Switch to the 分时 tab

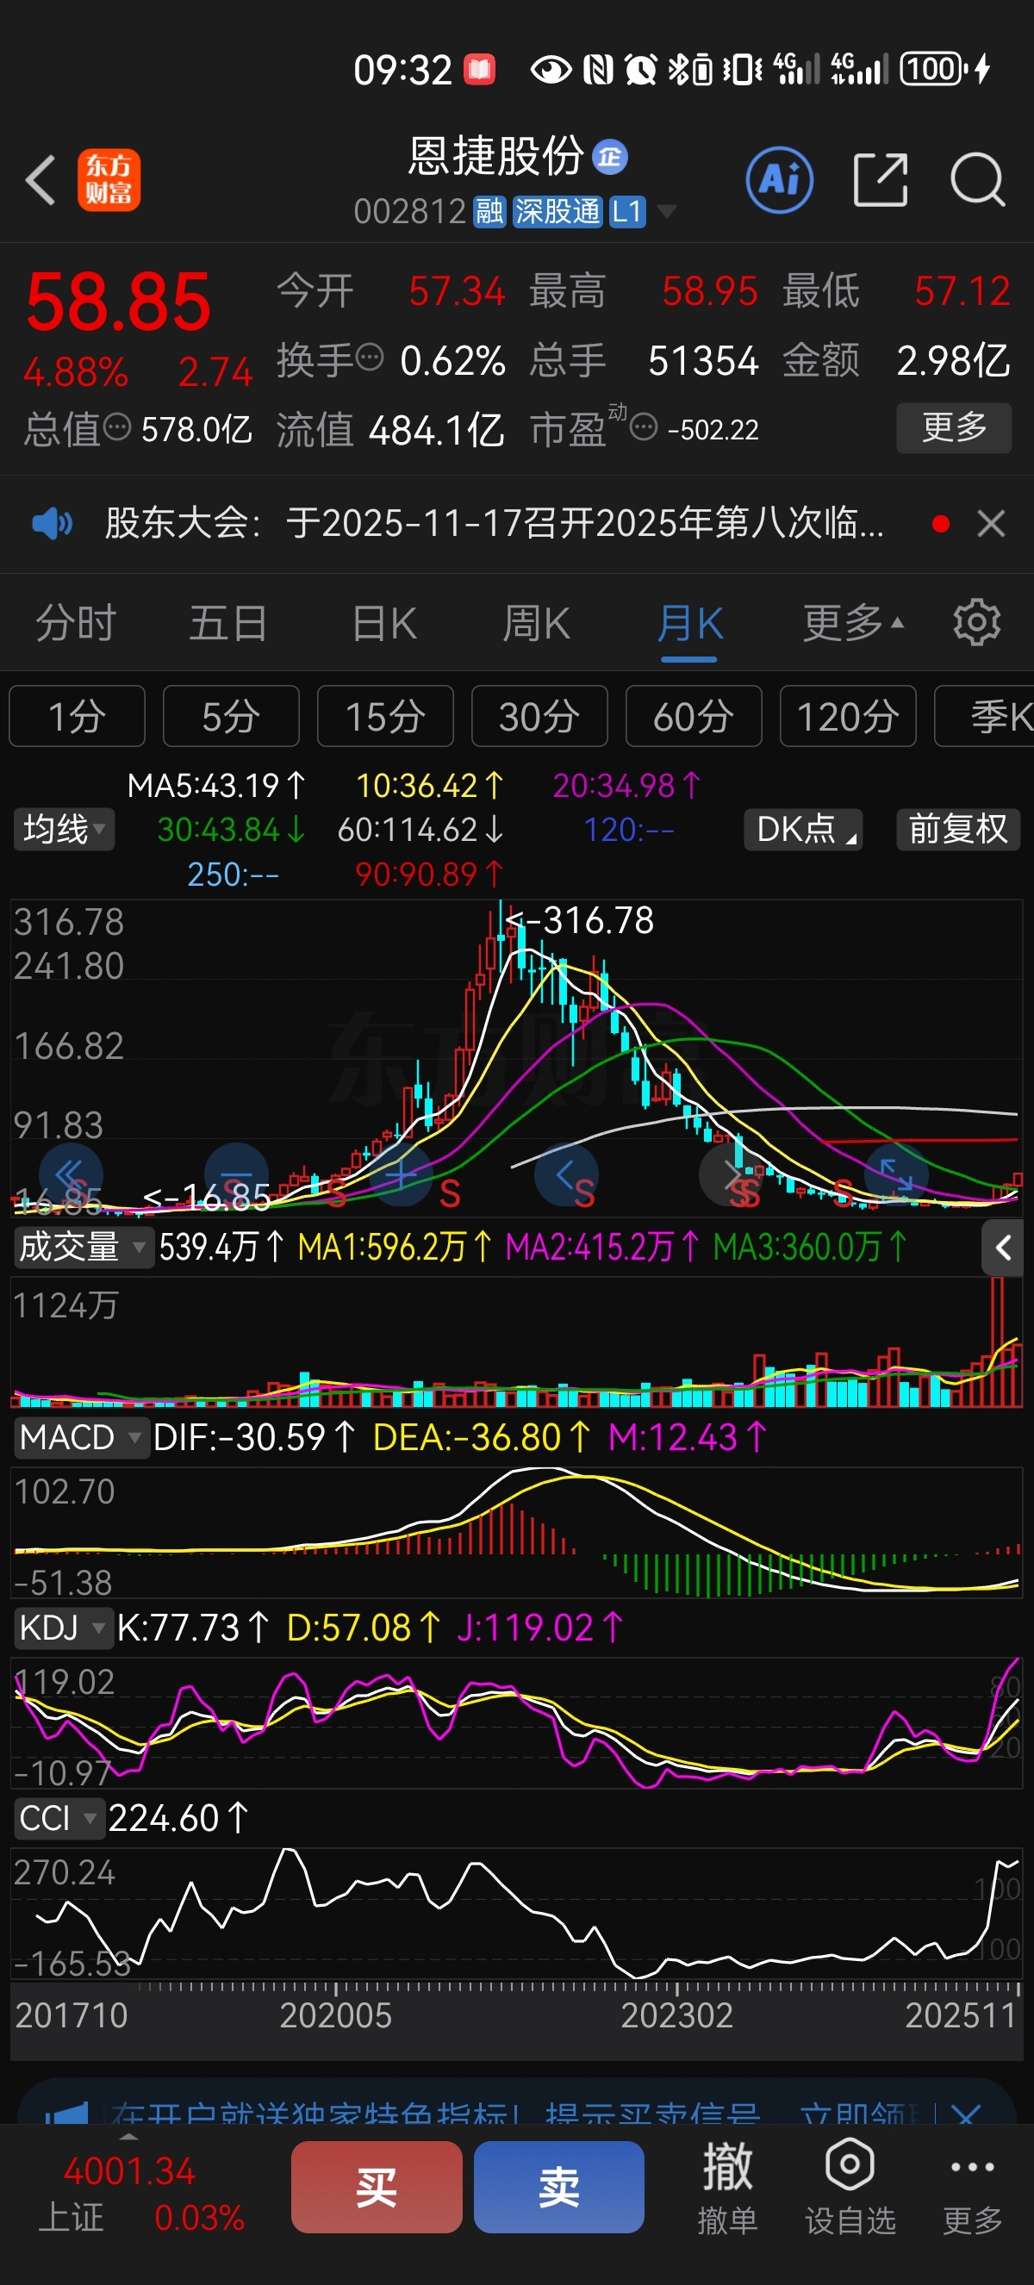[75, 623]
